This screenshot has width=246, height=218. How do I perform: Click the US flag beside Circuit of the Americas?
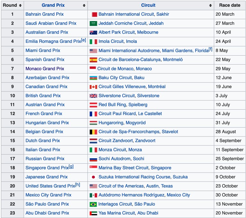[93, 186]
